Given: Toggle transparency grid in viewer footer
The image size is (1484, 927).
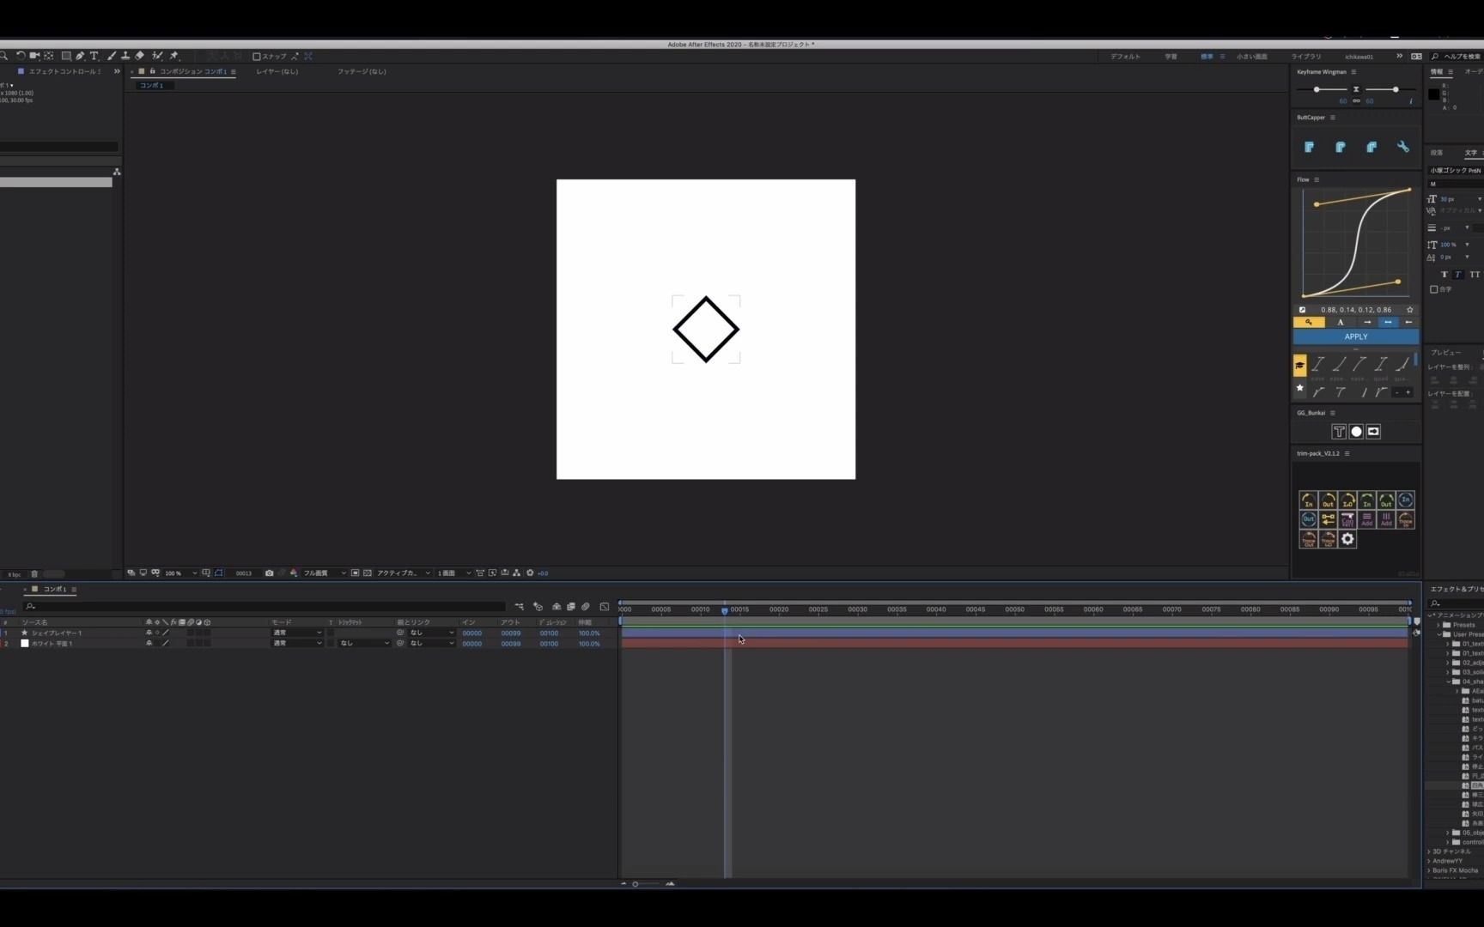Looking at the screenshot, I should 368,573.
